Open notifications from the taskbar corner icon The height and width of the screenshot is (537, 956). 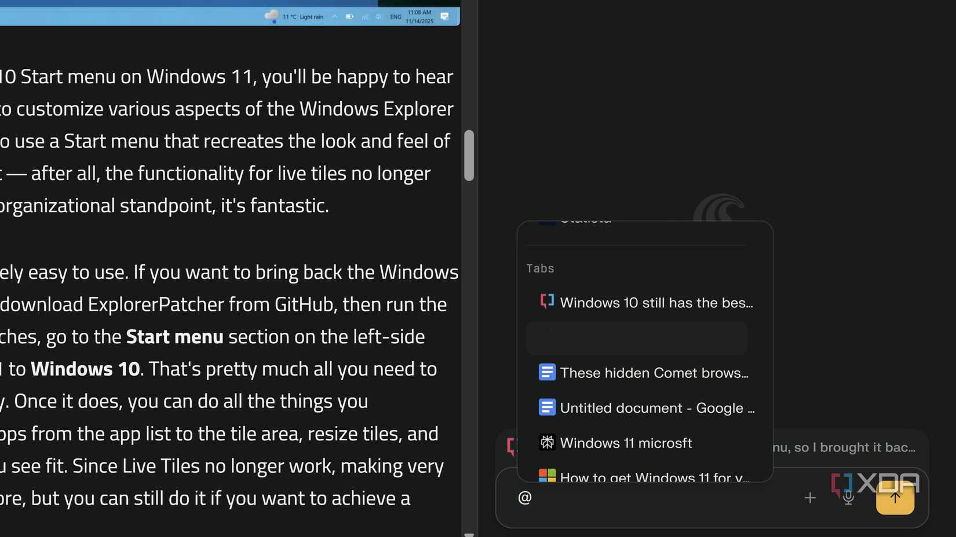coord(445,16)
